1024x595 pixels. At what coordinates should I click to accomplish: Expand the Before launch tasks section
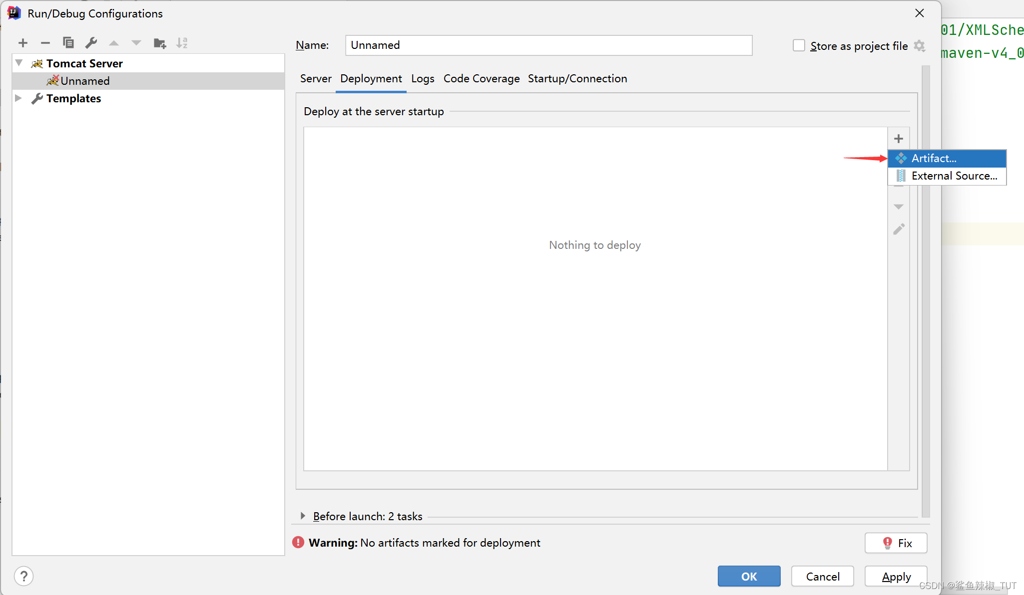303,516
